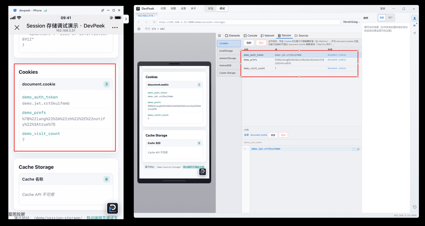Click the cookie count badge 3 in iPhone window
The image size is (425, 226).
pyautogui.click(x=107, y=84)
